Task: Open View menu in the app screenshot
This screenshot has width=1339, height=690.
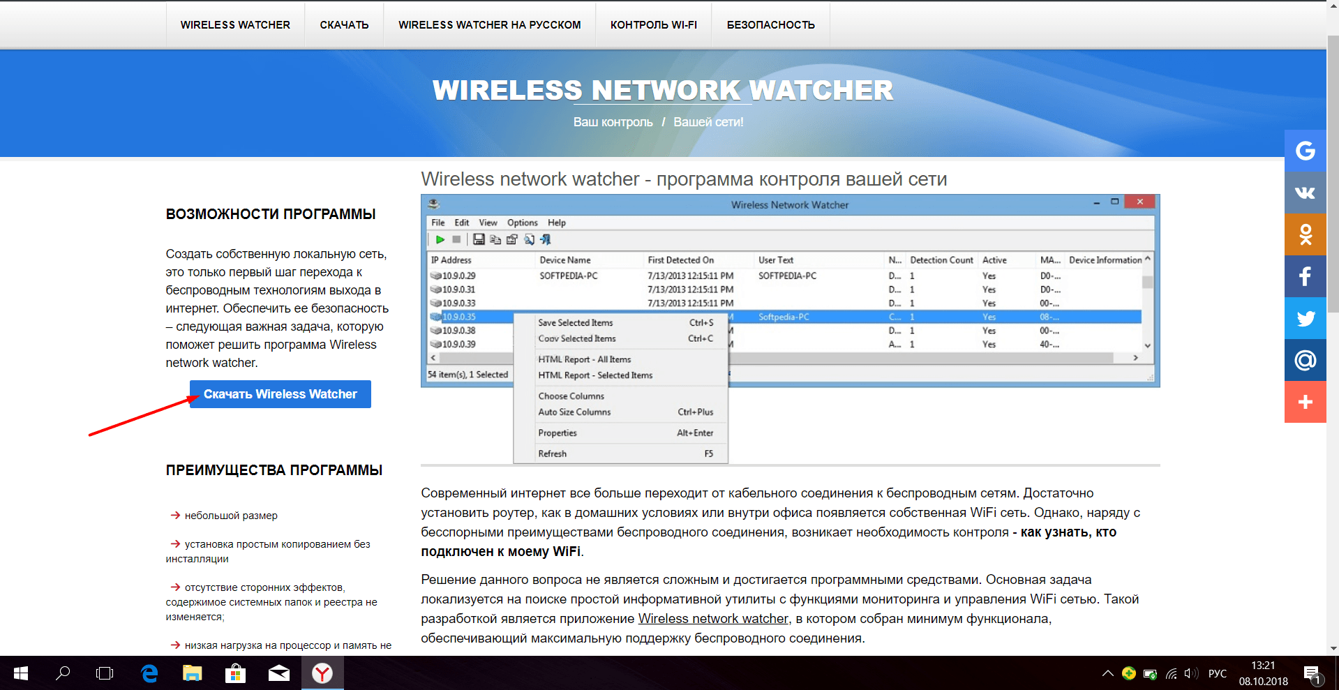Action: coord(488,223)
